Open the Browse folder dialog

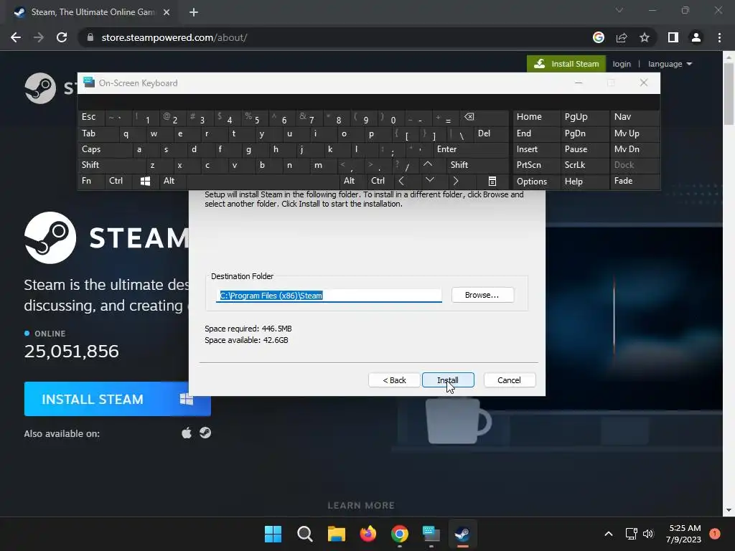(x=482, y=295)
